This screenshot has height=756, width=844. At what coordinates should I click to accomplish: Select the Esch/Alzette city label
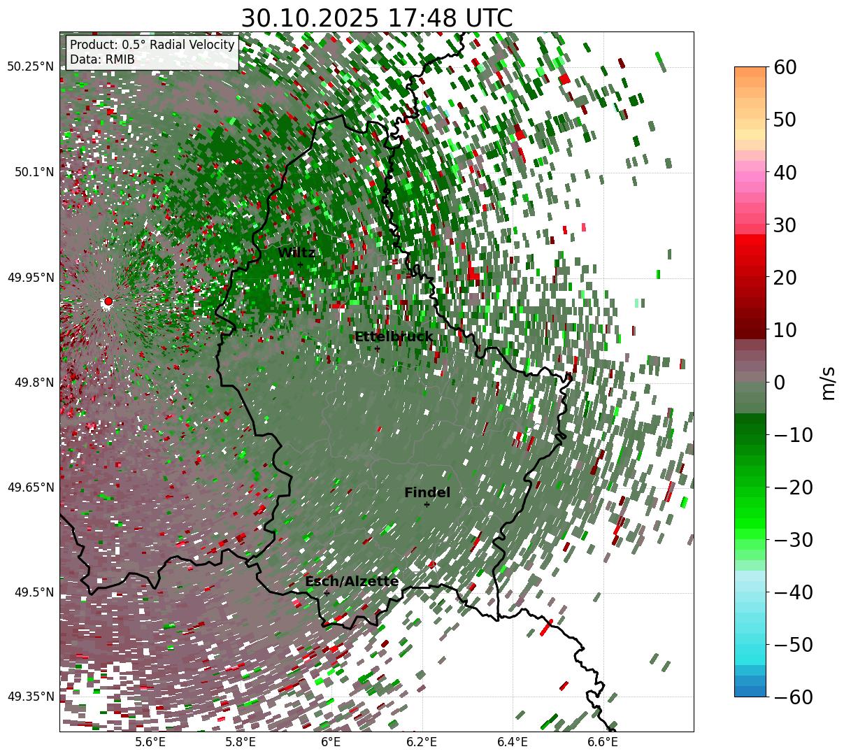[352, 582]
